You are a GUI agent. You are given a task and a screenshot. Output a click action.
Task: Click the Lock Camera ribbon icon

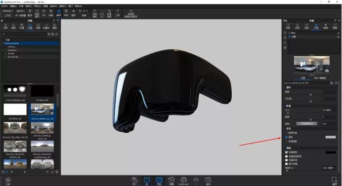click(109, 13)
